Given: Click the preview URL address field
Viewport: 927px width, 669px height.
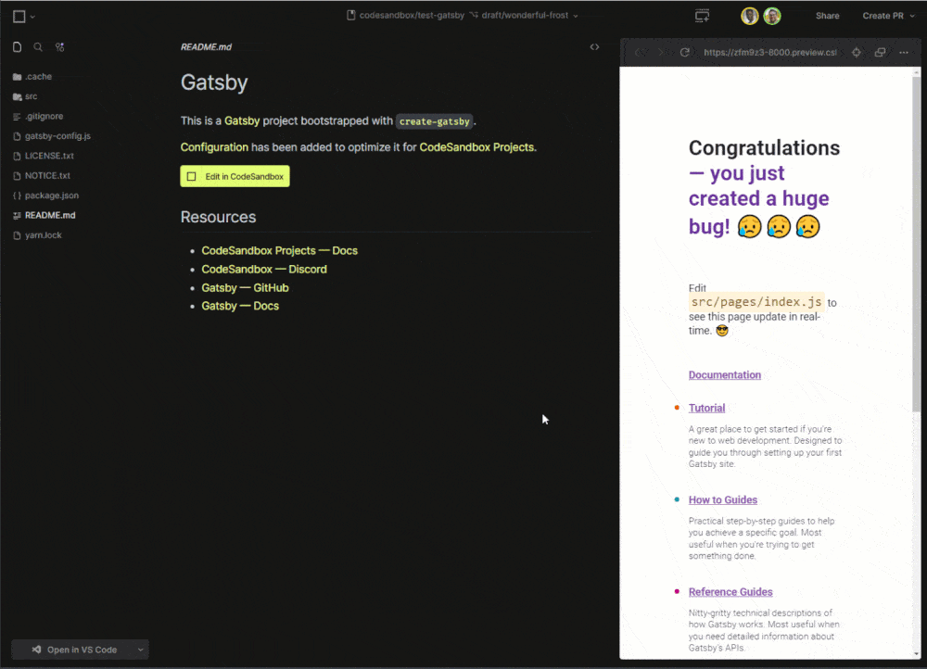Looking at the screenshot, I should click(769, 52).
